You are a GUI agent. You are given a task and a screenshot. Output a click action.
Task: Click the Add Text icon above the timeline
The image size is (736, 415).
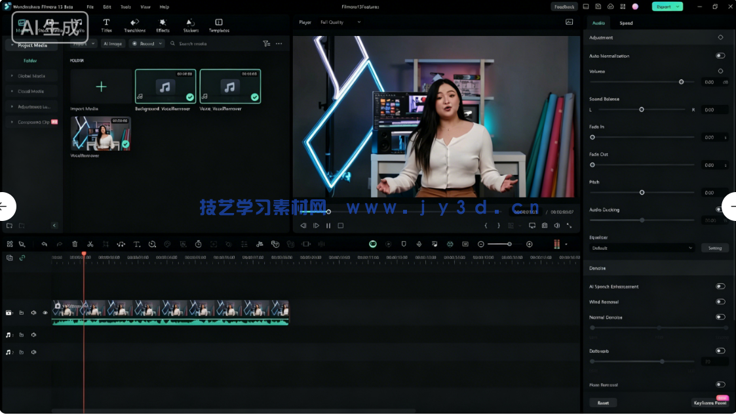click(x=137, y=244)
